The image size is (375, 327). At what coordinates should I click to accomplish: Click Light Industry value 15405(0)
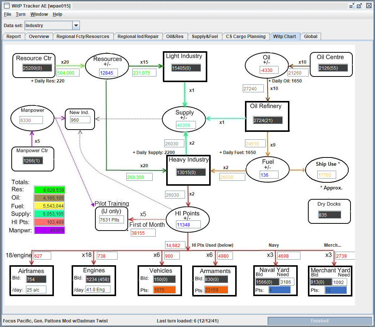[186, 68]
